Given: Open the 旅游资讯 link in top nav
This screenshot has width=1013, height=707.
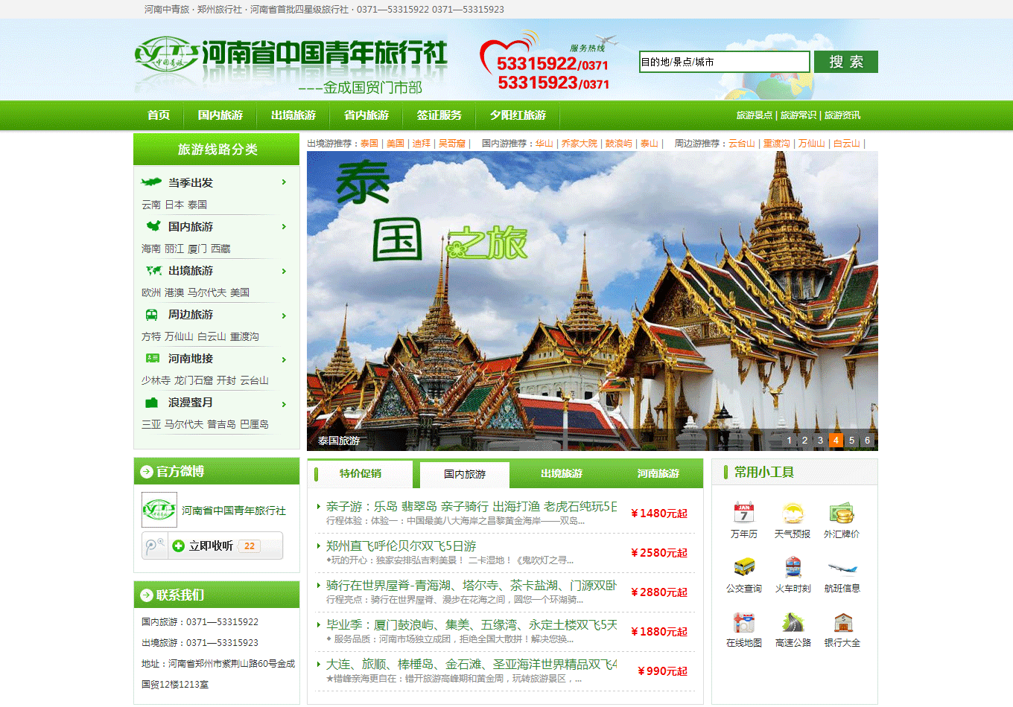Looking at the screenshot, I should [842, 115].
